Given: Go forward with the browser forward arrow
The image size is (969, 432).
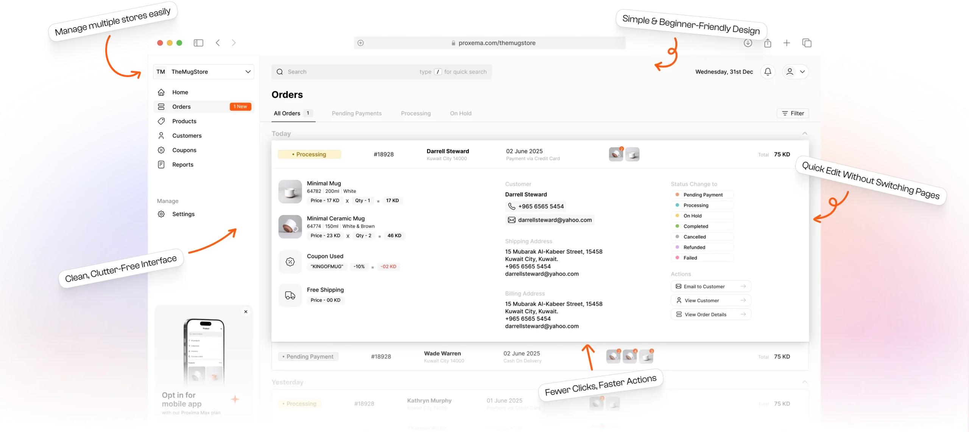Looking at the screenshot, I should [234, 43].
